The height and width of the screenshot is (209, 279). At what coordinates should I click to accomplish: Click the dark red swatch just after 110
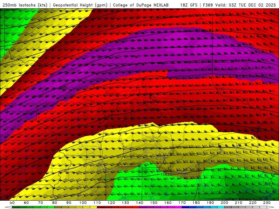[100, 207]
